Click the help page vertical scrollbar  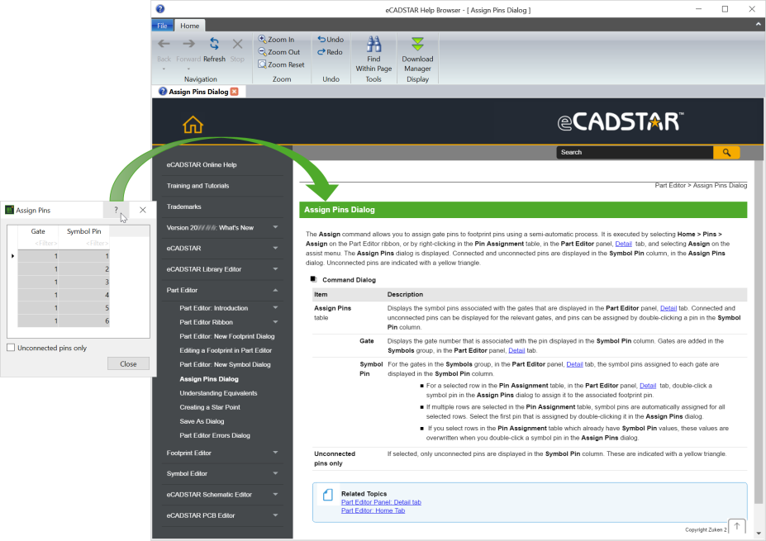coord(759,332)
